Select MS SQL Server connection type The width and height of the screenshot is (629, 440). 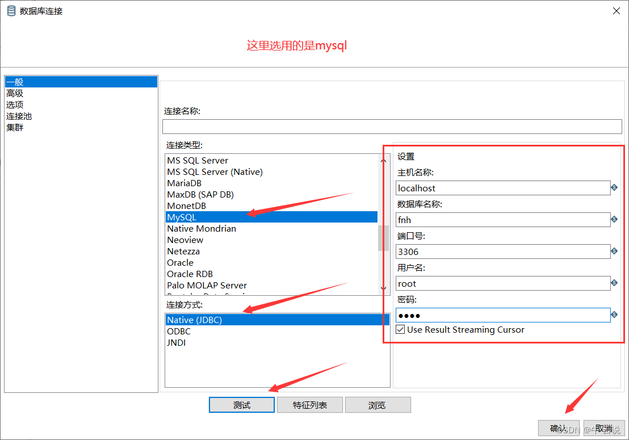[271, 161]
